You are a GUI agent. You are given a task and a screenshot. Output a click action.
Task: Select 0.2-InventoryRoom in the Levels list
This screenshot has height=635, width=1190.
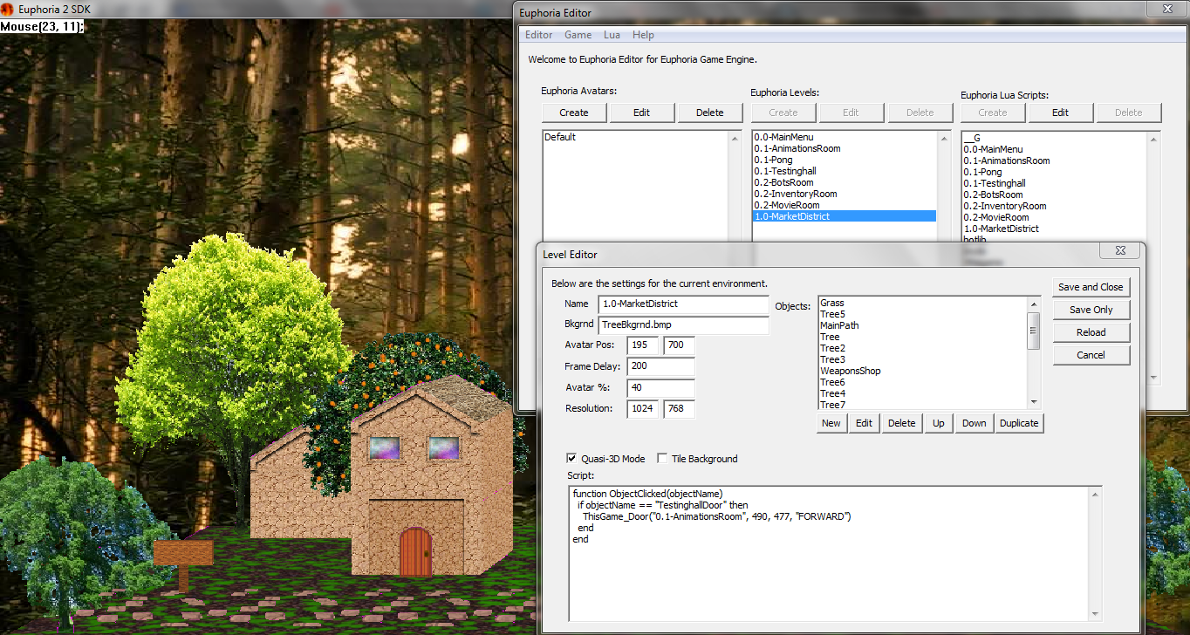[x=845, y=194]
